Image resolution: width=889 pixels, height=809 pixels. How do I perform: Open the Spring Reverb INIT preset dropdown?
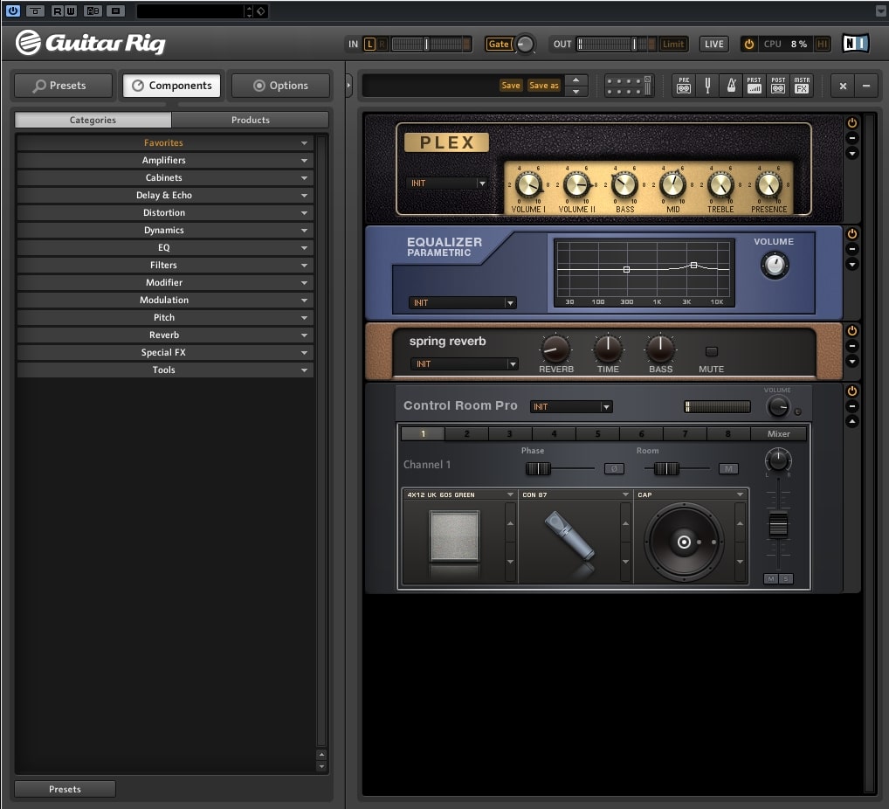point(464,363)
